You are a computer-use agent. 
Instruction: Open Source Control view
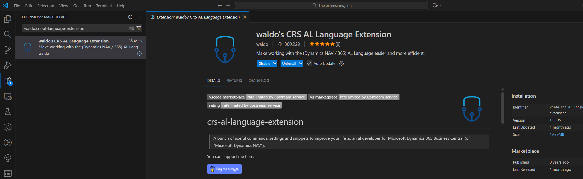click(8, 50)
